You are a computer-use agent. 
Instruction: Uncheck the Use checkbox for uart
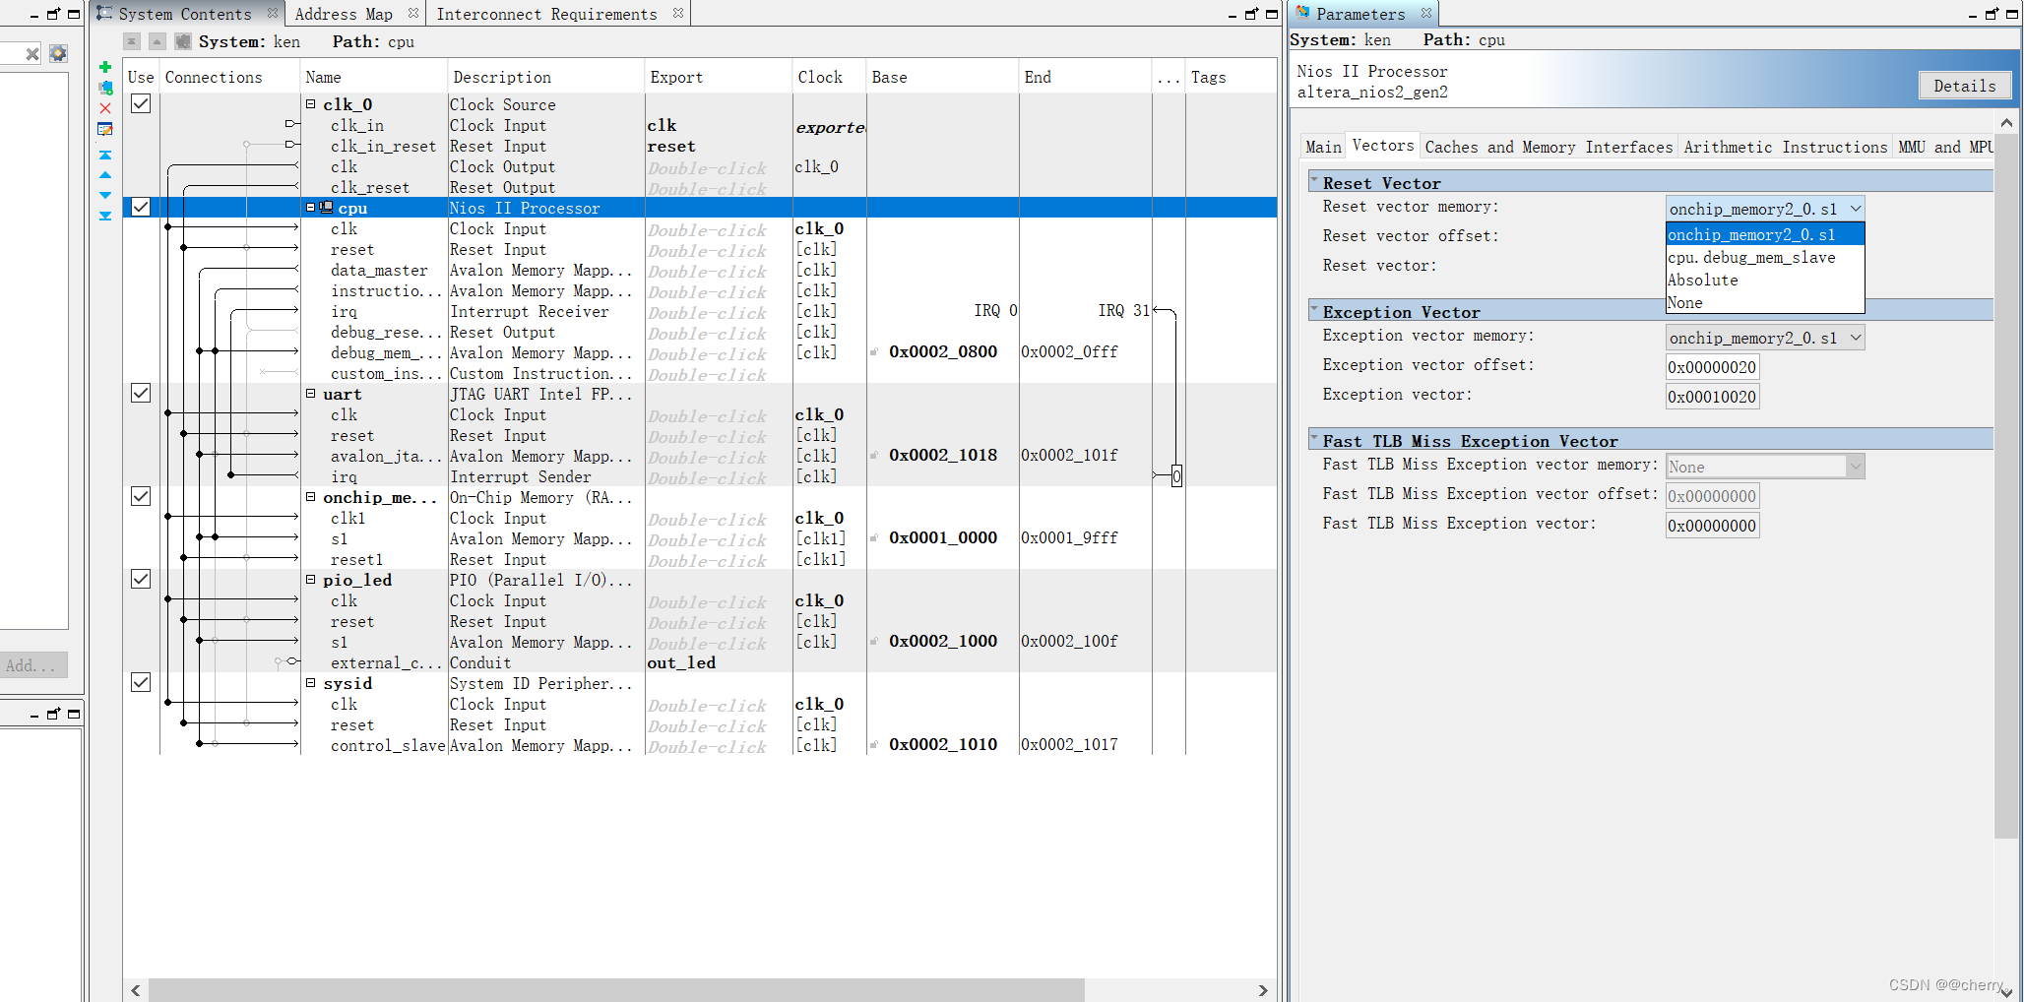coord(141,393)
